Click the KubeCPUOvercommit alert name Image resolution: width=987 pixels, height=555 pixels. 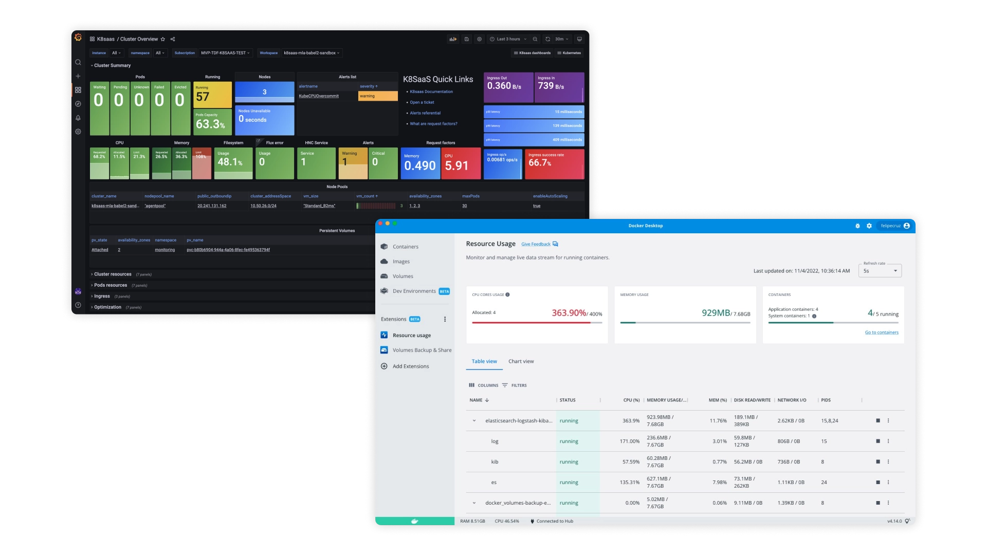[x=319, y=96]
